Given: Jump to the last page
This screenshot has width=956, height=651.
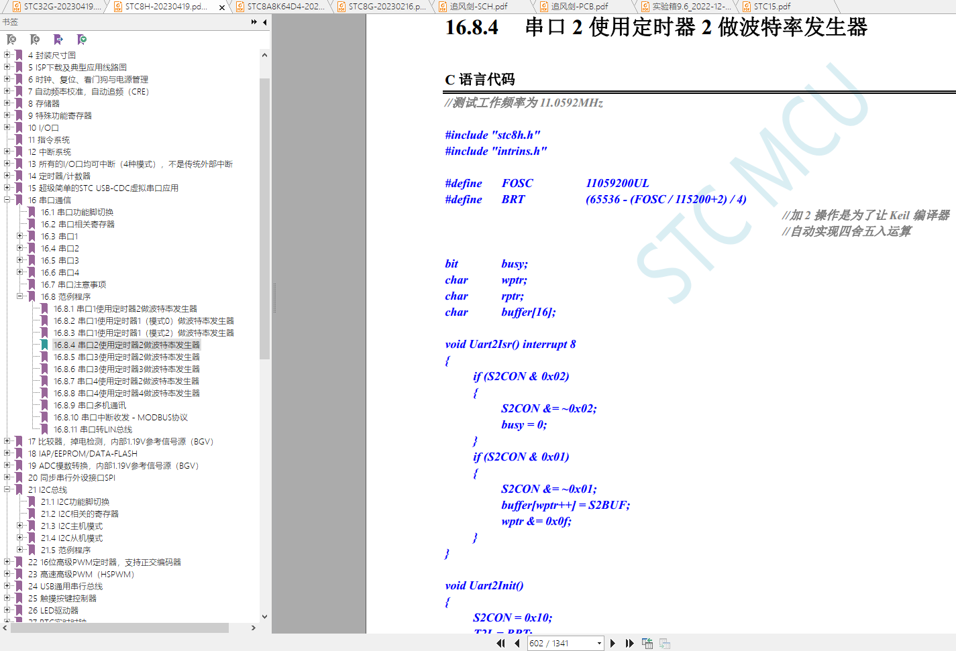Looking at the screenshot, I should 629,643.
